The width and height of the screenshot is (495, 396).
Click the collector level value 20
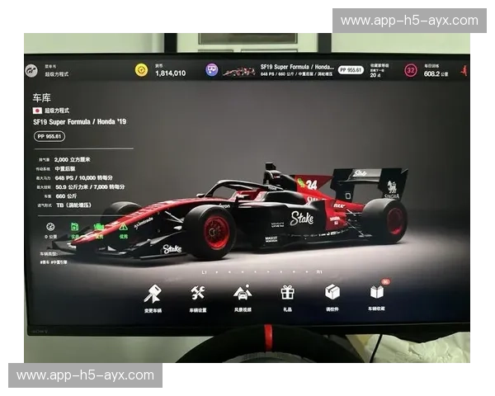pos(373,75)
